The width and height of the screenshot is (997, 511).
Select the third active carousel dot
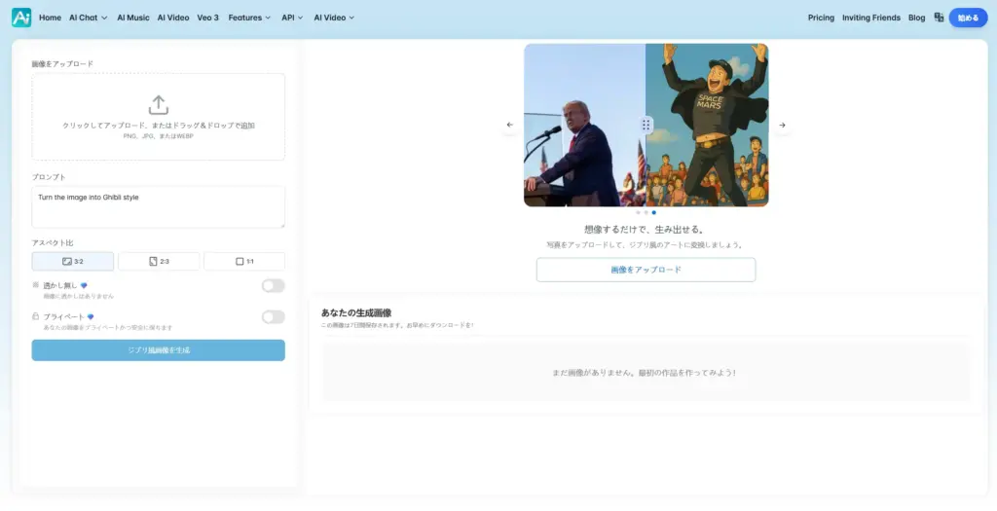pyautogui.click(x=653, y=213)
